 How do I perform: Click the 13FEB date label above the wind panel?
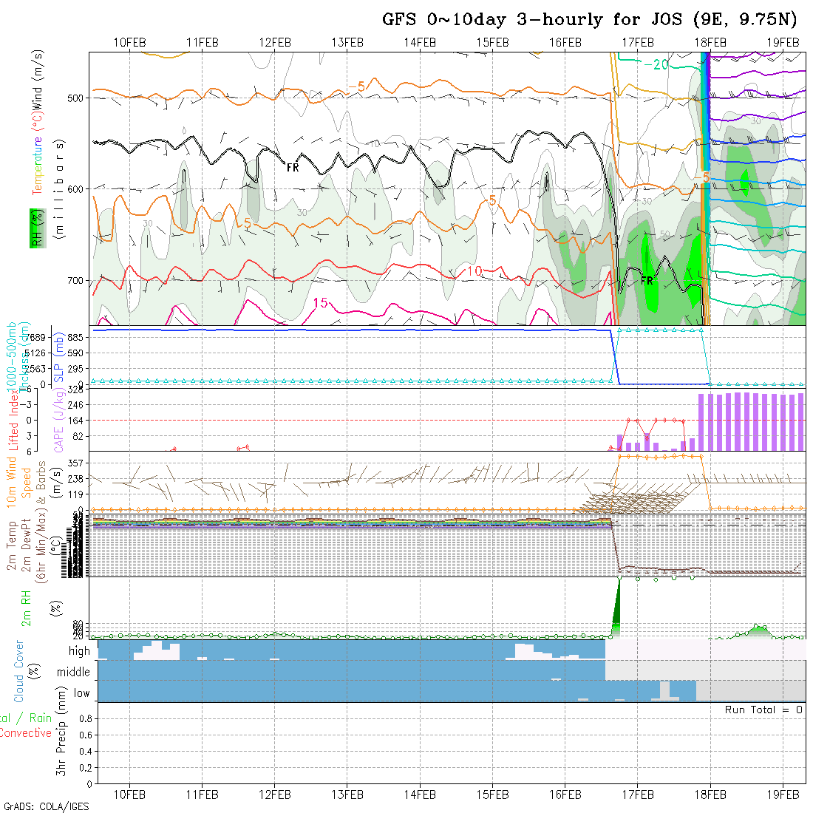pyautogui.click(x=347, y=43)
